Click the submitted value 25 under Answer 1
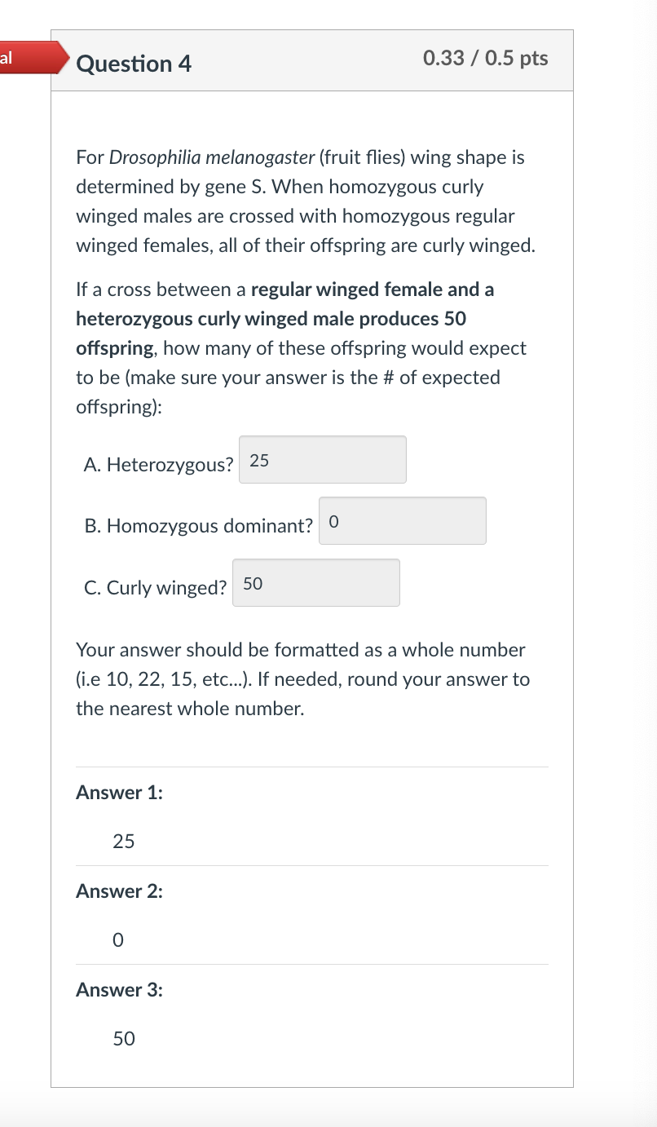Screen dimensions: 657x1127 (123, 841)
